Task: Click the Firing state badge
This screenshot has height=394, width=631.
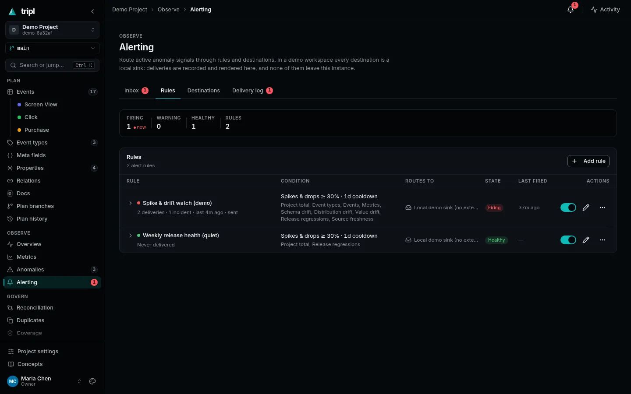Action: point(494,208)
